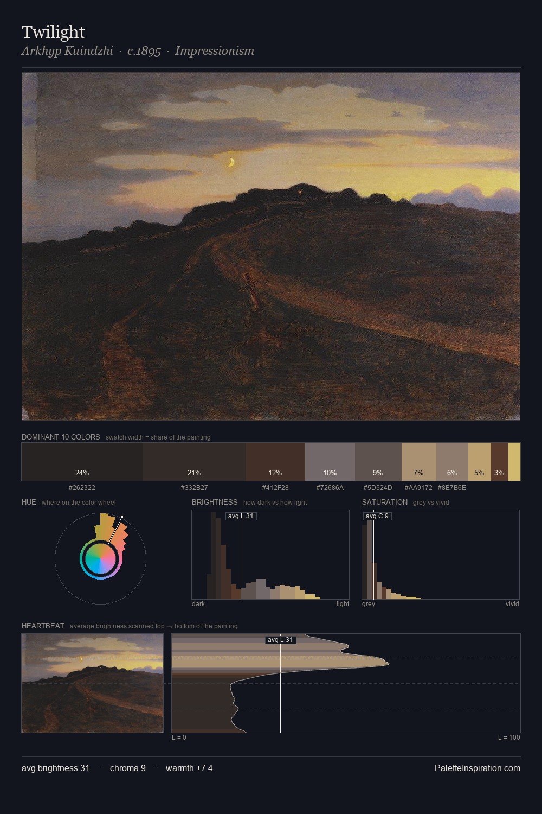This screenshot has width=542, height=814.
Task: Click 'chroma 9' in the footer
Action: point(128,768)
